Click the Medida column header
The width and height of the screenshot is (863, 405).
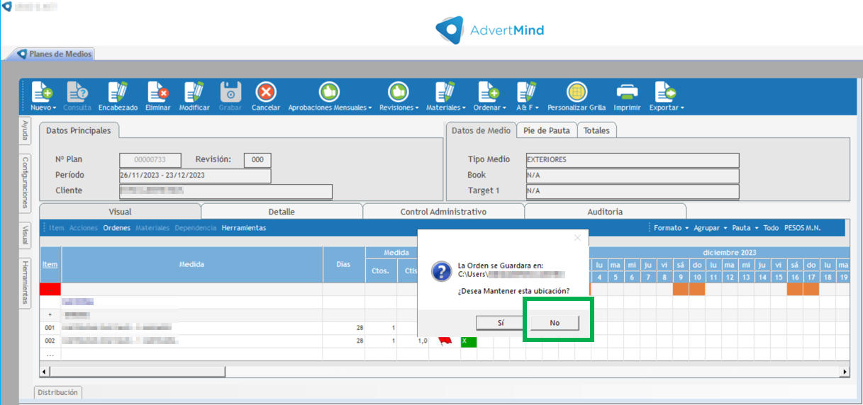(x=192, y=264)
